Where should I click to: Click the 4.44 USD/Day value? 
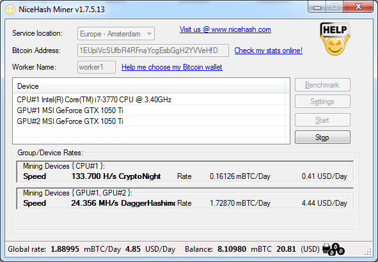(x=324, y=203)
